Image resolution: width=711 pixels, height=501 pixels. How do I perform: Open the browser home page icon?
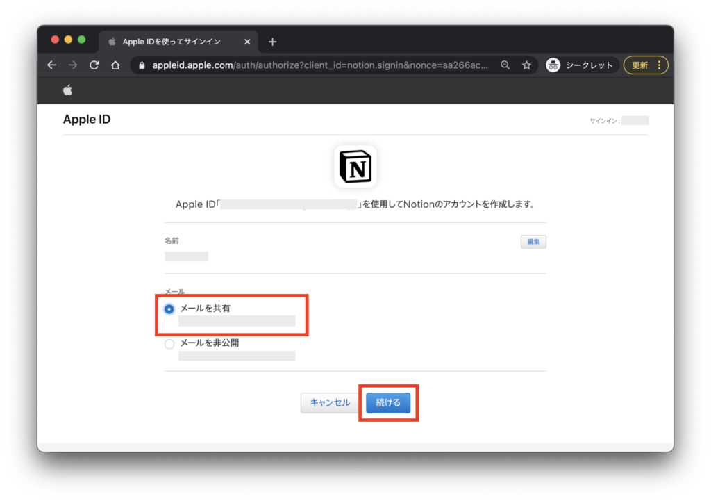115,65
